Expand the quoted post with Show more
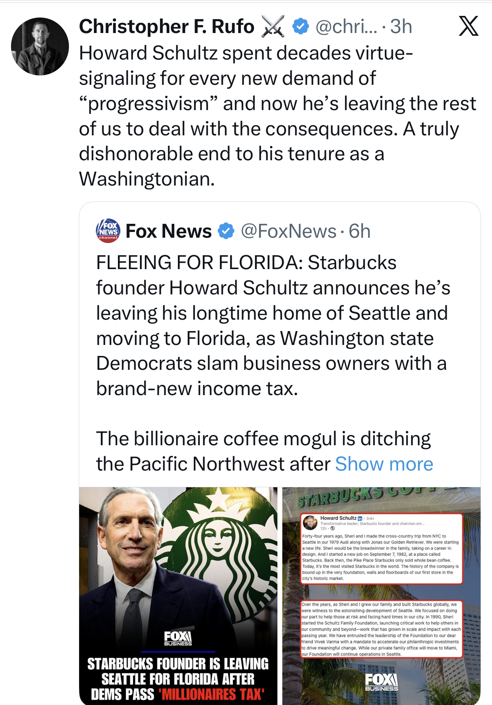This screenshot has width=492, height=705. pos(384,464)
